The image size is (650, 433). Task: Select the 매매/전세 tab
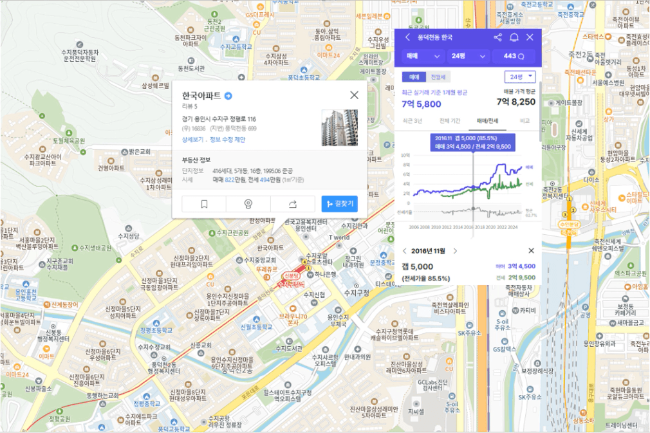(487, 121)
